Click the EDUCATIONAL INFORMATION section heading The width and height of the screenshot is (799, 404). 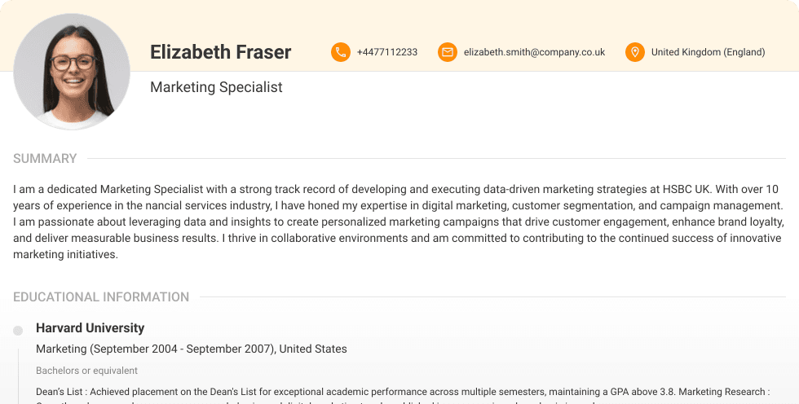click(x=101, y=297)
